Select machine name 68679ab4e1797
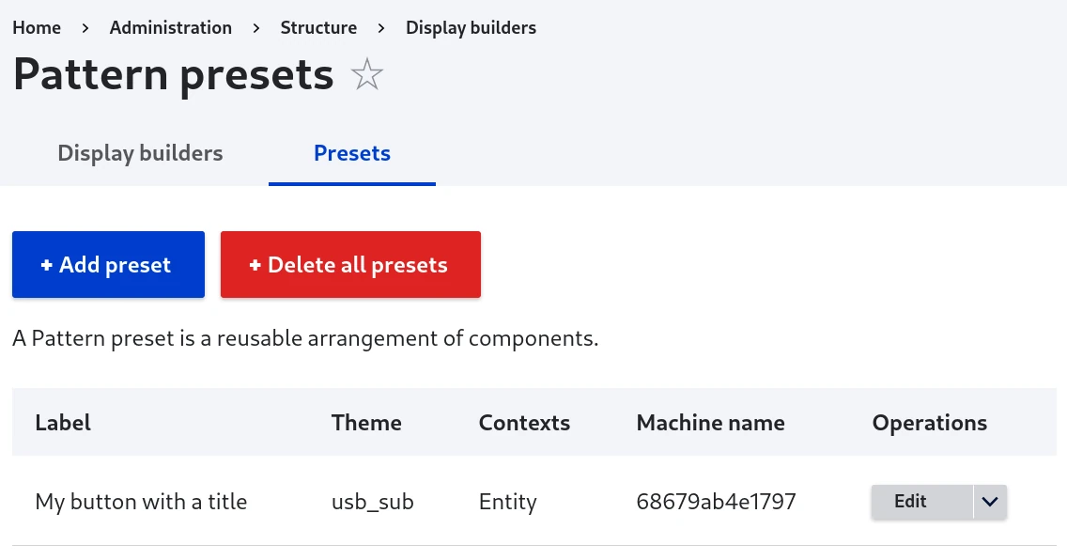This screenshot has height=560, width=1067. 716,502
